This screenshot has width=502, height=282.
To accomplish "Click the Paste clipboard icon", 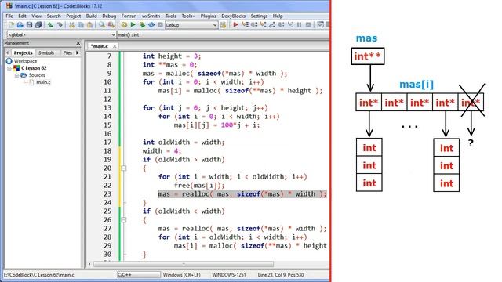I will coord(90,24).
